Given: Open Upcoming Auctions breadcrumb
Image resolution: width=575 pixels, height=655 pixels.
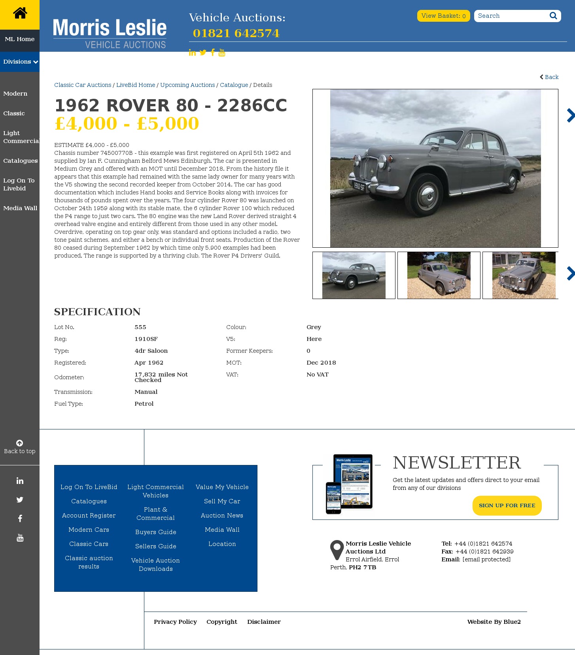Looking at the screenshot, I should 187,85.
